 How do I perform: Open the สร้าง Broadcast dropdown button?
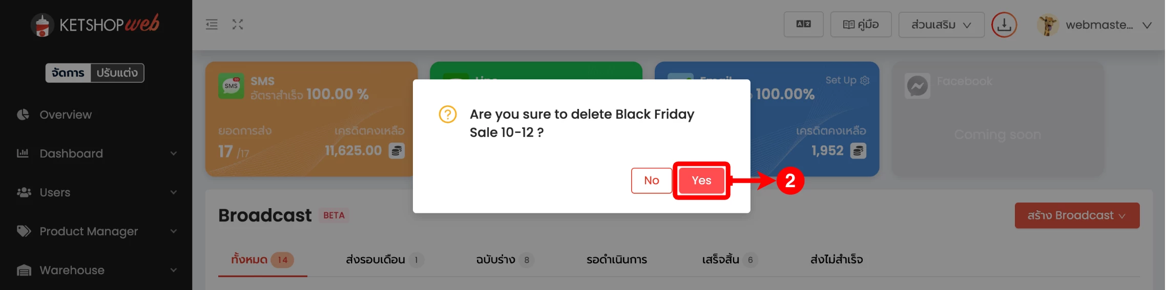1077,215
